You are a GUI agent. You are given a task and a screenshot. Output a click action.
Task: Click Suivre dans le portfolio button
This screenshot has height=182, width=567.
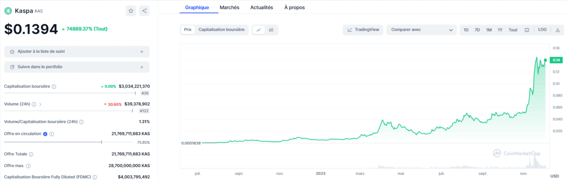point(77,67)
